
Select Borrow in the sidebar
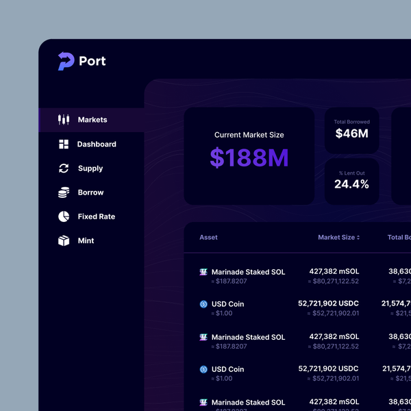click(90, 192)
